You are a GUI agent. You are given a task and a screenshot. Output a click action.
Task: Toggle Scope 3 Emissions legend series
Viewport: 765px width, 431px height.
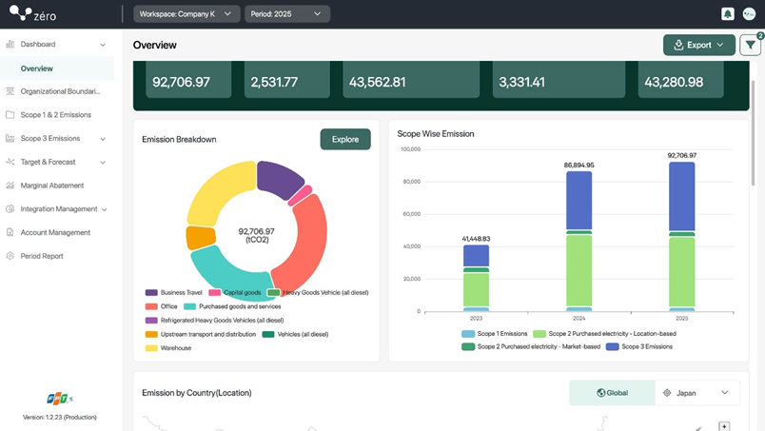click(639, 346)
